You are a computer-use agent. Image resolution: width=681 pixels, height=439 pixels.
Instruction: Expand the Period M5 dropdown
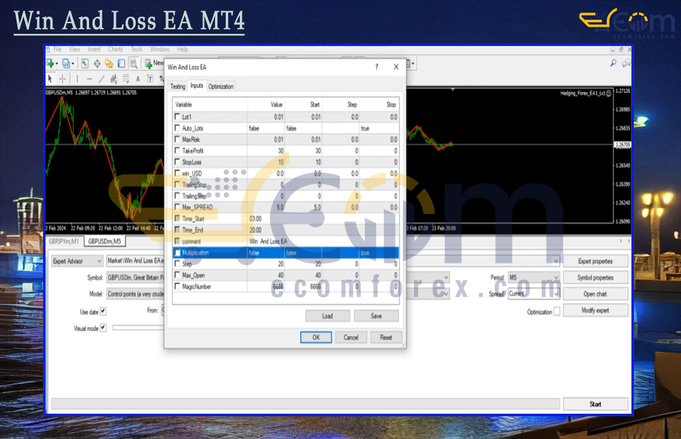click(533, 278)
